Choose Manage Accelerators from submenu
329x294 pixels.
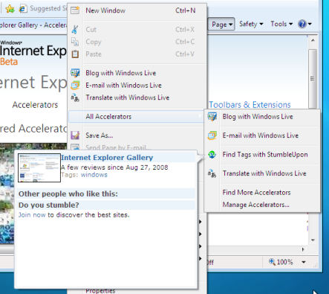click(255, 205)
